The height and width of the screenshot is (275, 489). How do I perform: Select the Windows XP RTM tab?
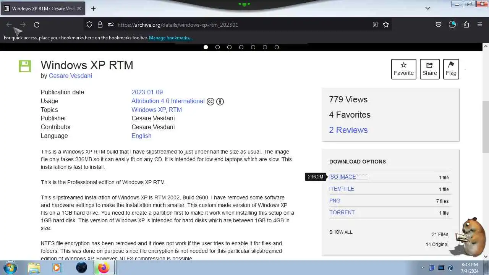point(42,8)
